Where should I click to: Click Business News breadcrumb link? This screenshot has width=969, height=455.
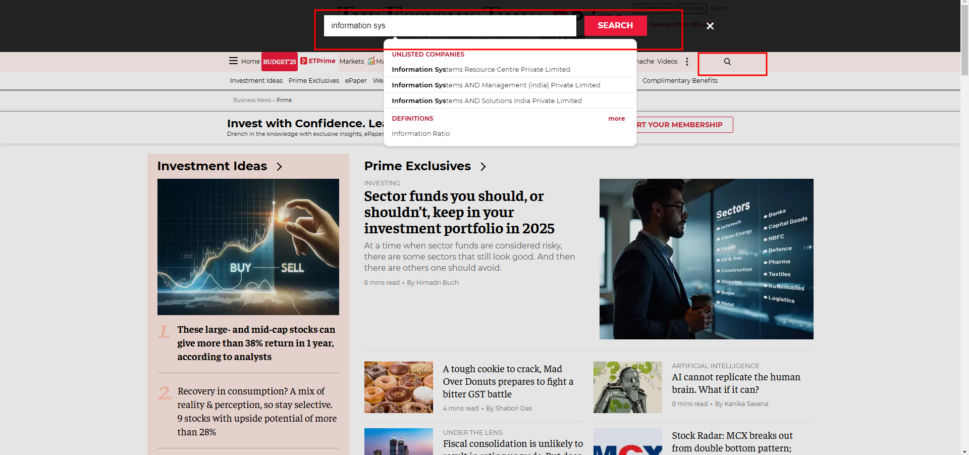252,100
